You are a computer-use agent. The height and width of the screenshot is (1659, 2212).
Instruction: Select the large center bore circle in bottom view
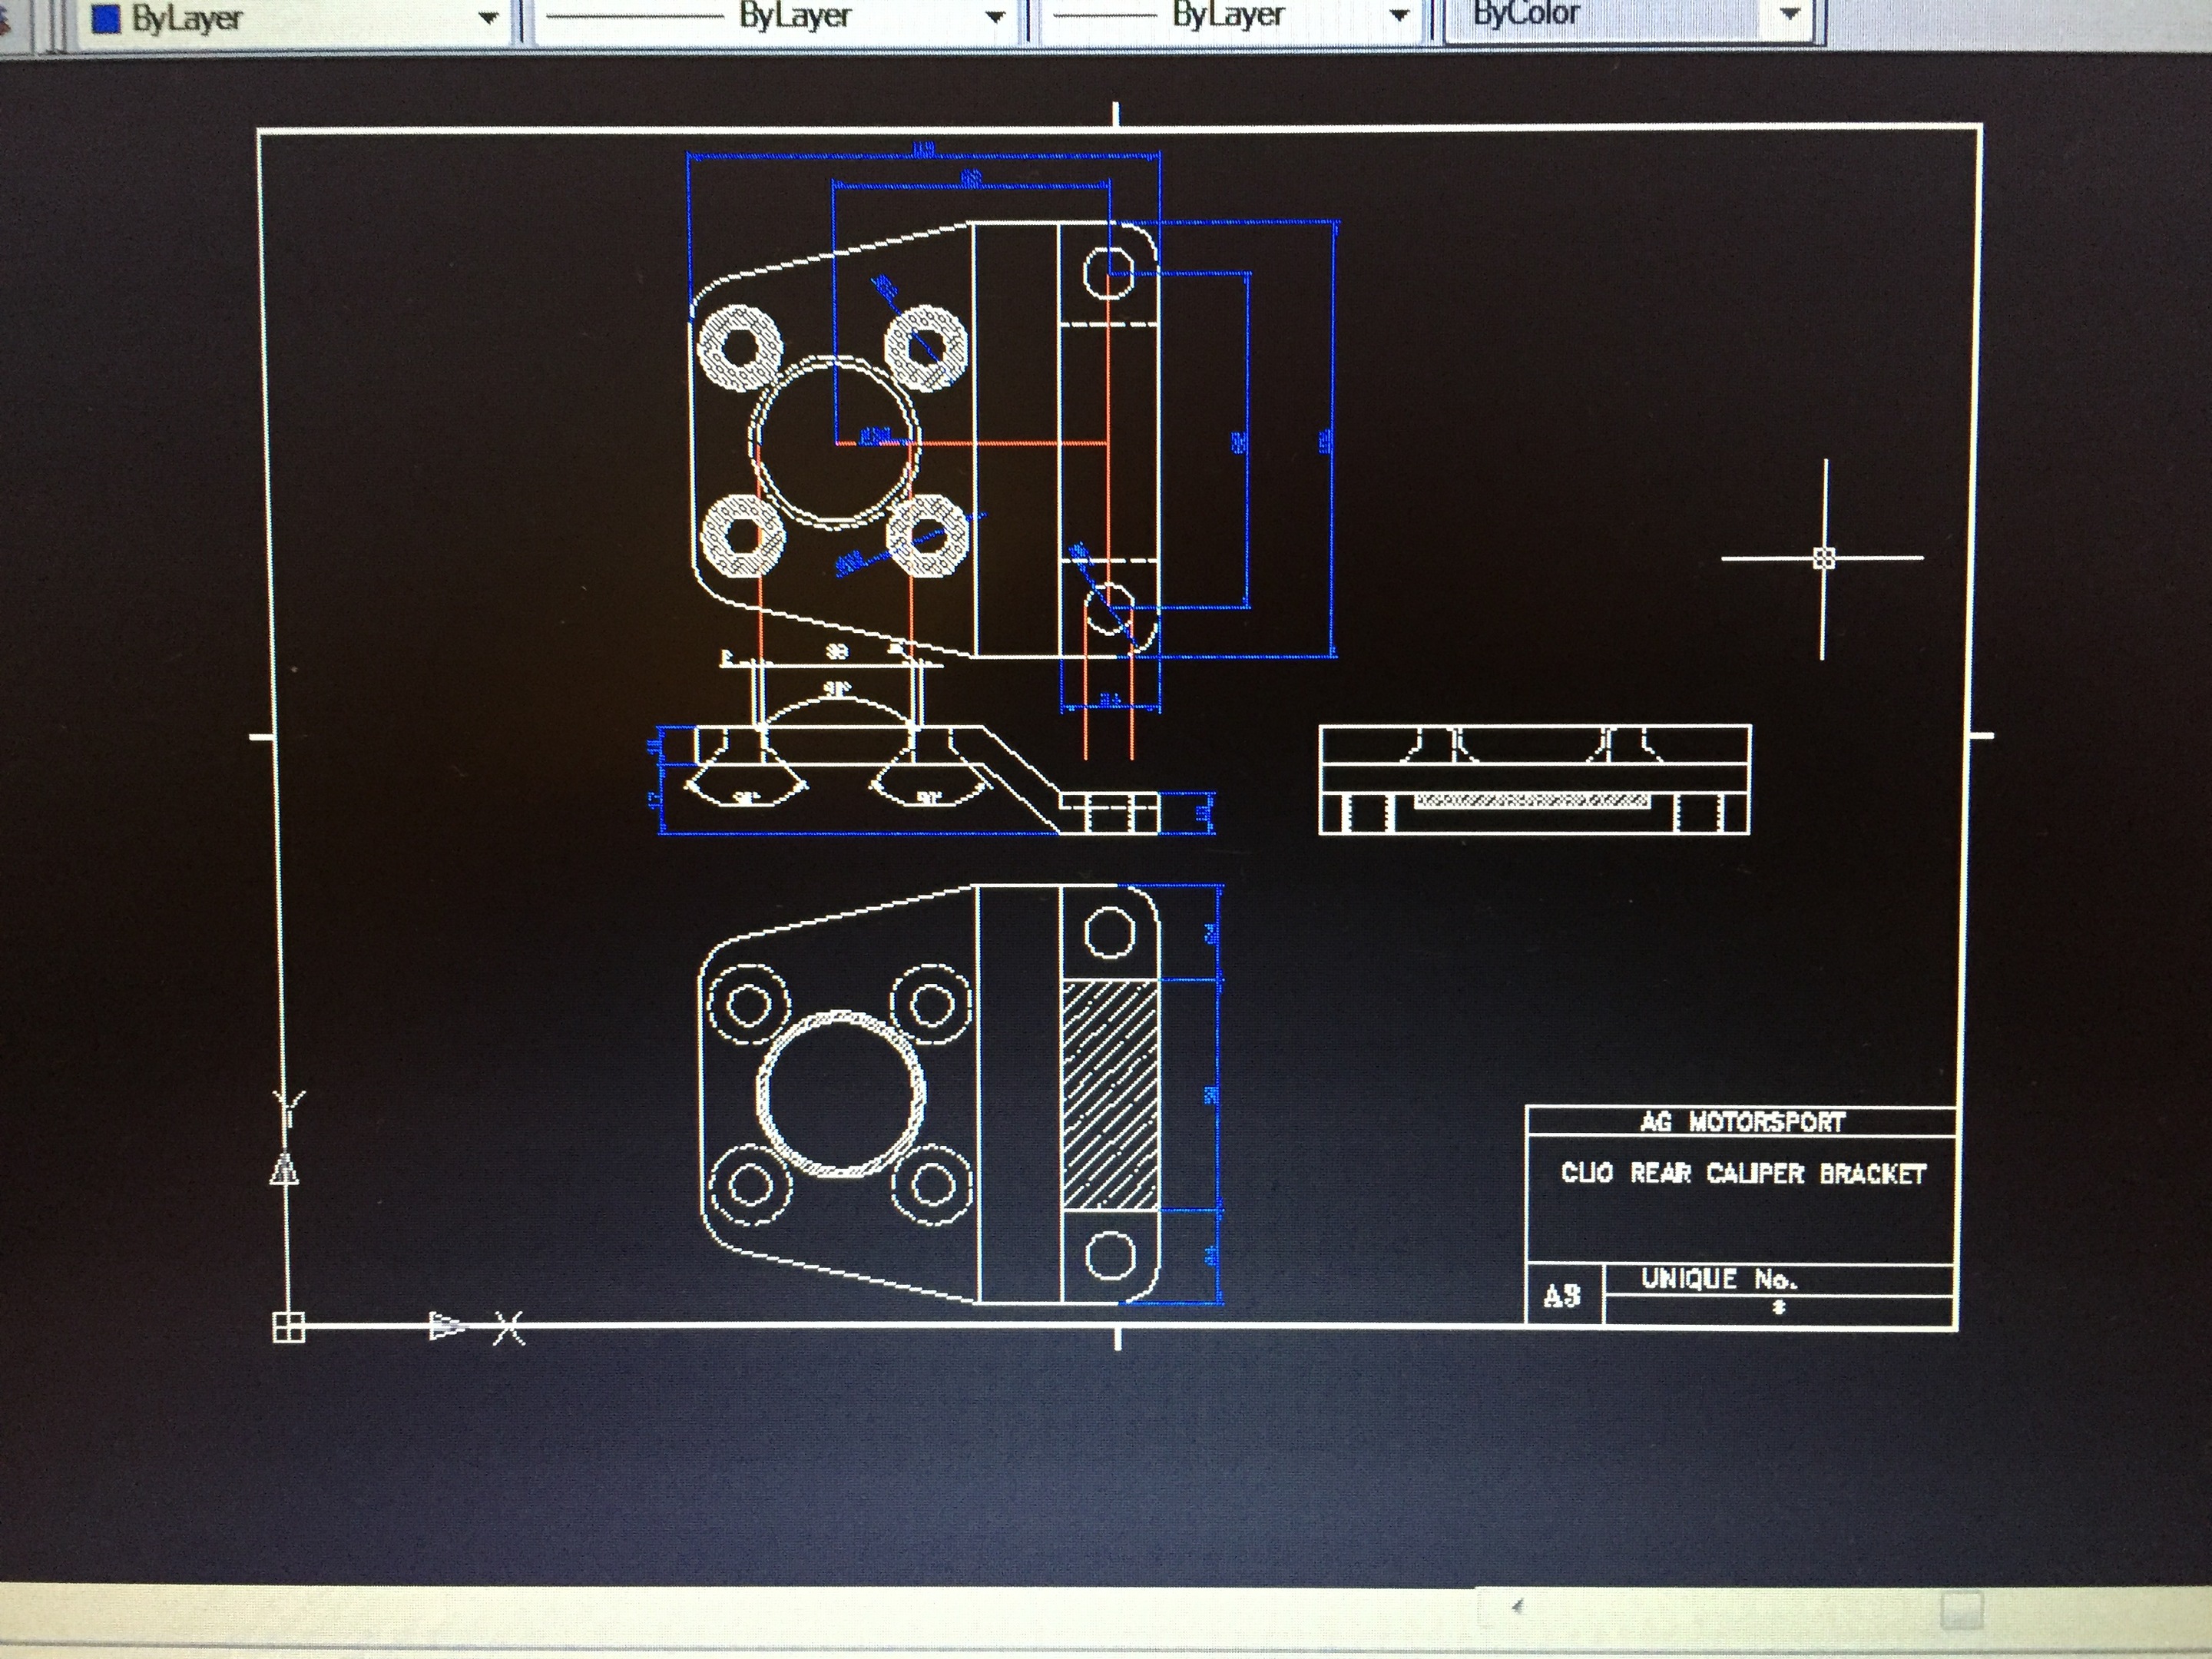(x=842, y=1095)
